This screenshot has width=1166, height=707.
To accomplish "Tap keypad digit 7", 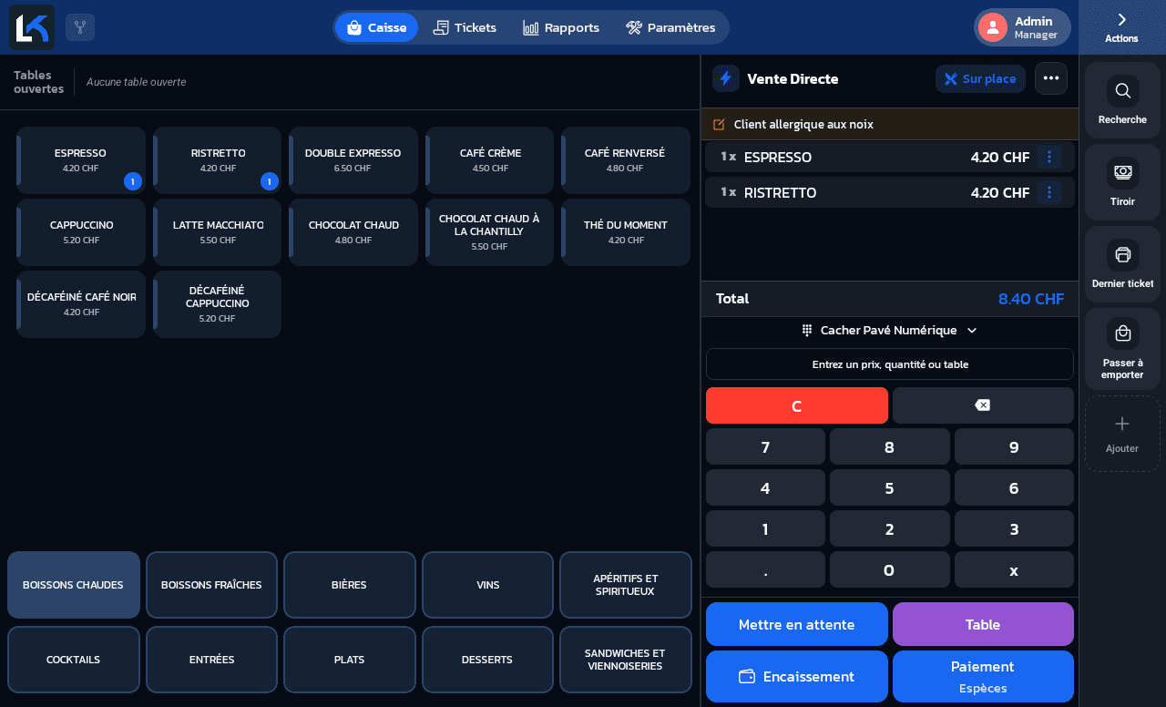I will [765, 446].
